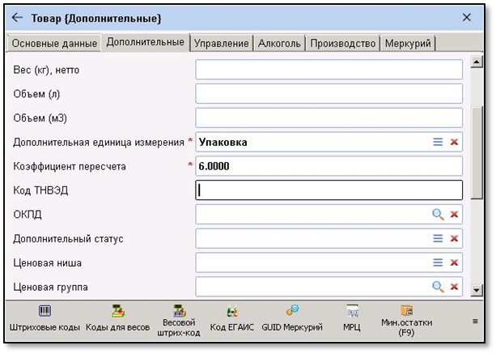The height and width of the screenshot is (354, 496).
Task: Click the Вес (кг), нетто input field
Action: (329, 70)
